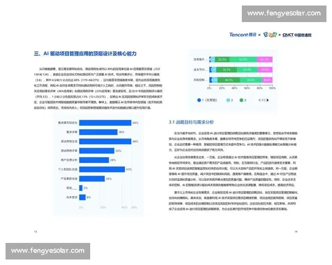The width and height of the screenshot is (332, 265).
Task: Click the 用户反馈分析 category label
Action: (x=69, y=160)
